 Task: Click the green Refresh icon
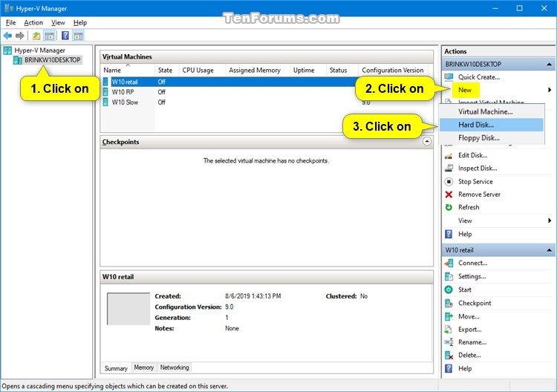tap(449, 207)
